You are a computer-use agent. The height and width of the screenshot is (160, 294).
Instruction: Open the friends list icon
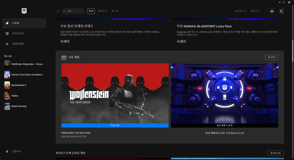click(272, 11)
